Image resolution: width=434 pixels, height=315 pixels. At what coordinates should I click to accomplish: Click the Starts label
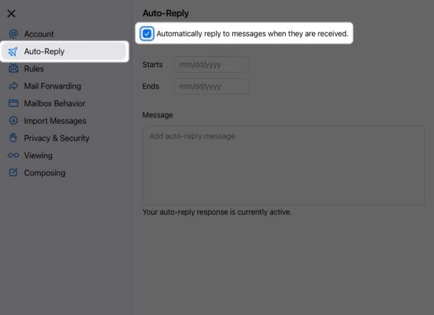152,64
